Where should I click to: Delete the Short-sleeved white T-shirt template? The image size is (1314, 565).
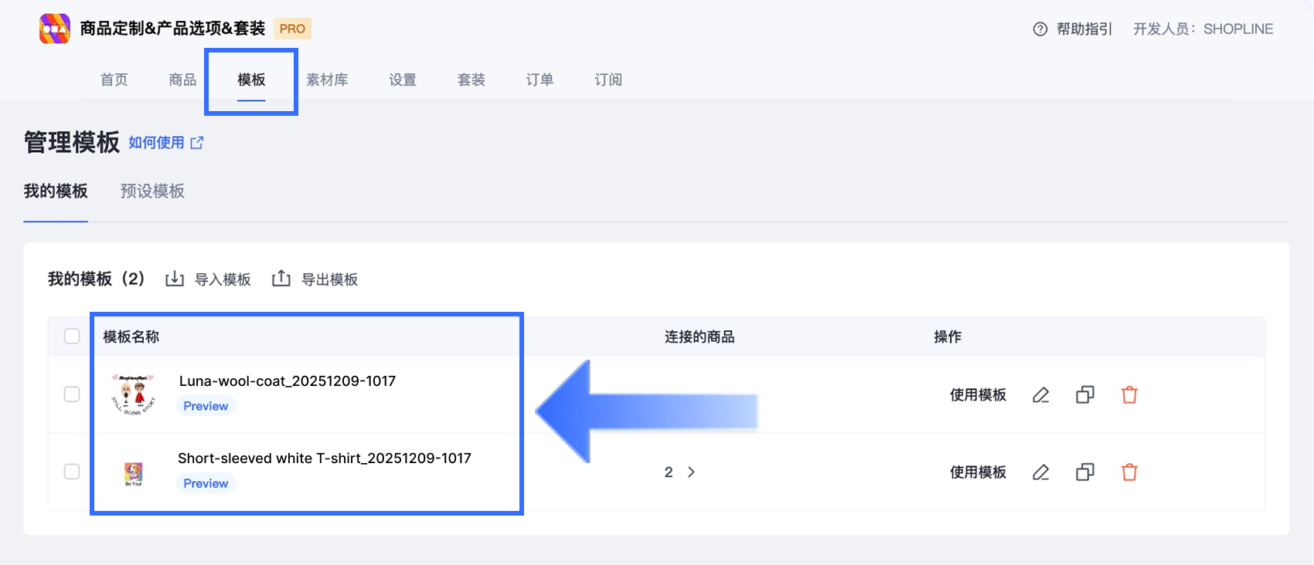click(x=1129, y=472)
